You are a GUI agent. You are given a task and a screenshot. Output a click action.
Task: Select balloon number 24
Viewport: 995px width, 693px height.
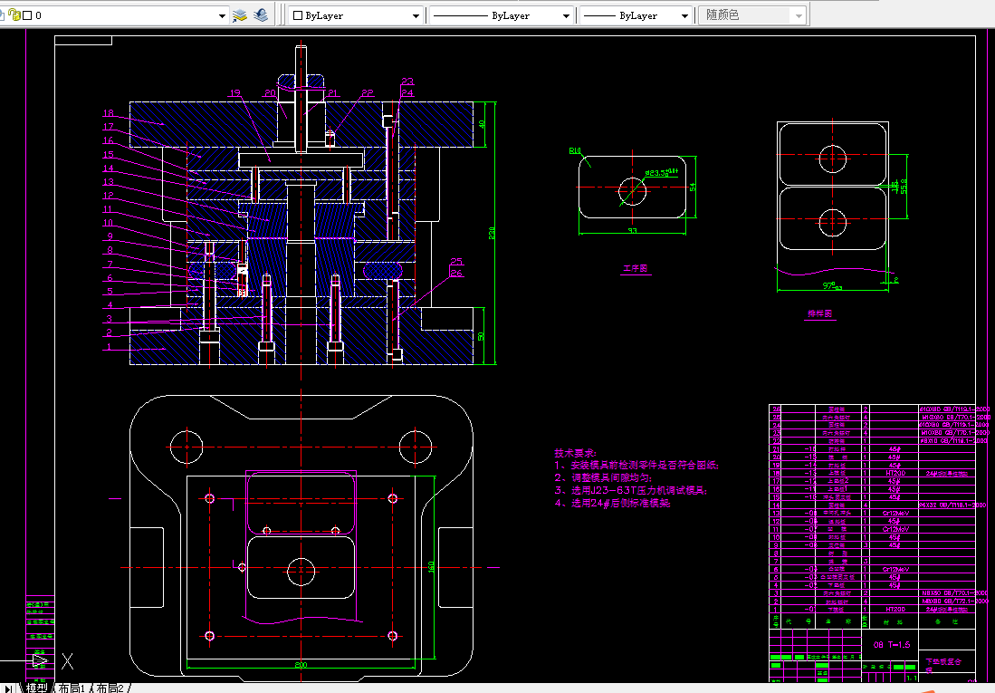[407, 93]
